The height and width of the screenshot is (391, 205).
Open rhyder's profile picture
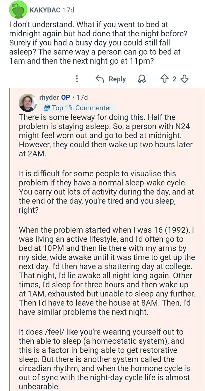pyautogui.click(x=28, y=103)
